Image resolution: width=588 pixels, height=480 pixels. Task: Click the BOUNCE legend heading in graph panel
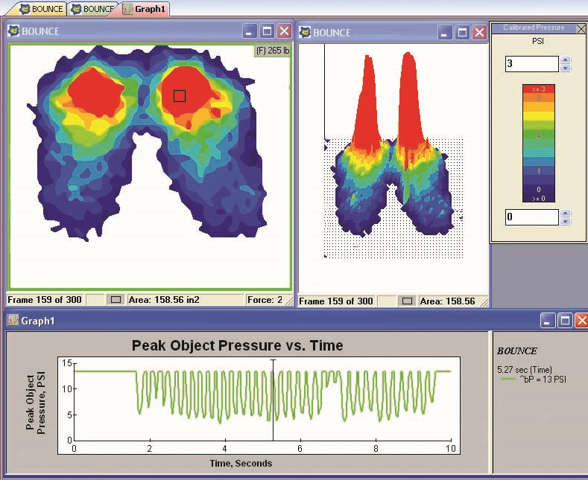pos(517,351)
